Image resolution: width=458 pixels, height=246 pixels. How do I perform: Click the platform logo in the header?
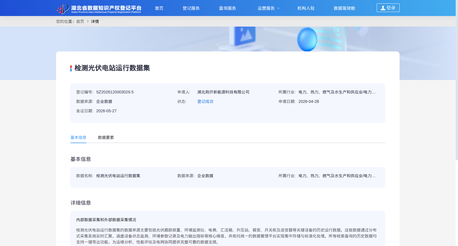99,9
